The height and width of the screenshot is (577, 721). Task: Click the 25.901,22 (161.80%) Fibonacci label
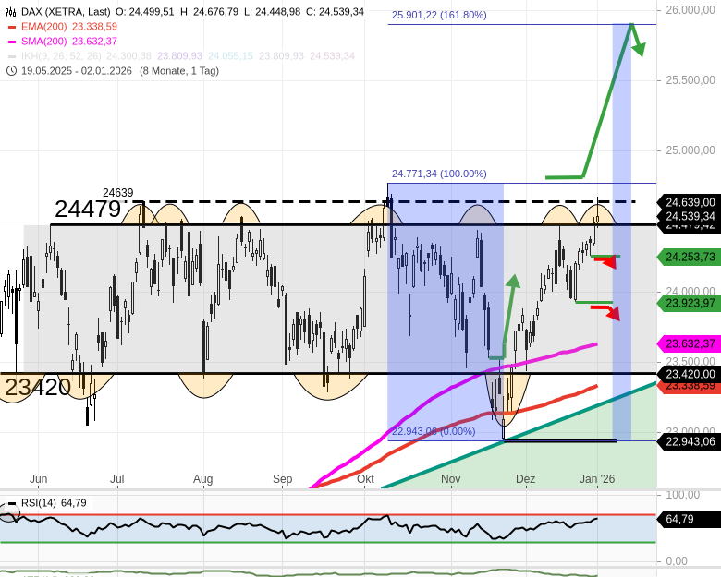pyautogui.click(x=439, y=16)
